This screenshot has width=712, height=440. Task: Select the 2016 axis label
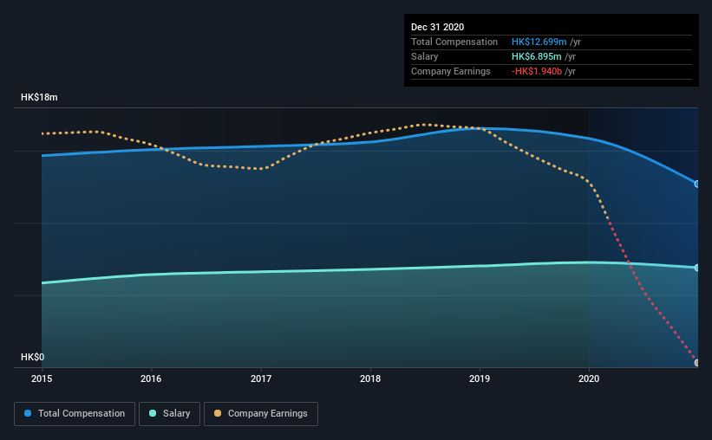[151, 379]
